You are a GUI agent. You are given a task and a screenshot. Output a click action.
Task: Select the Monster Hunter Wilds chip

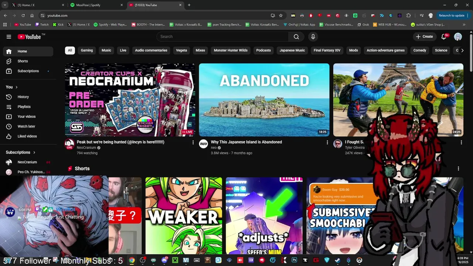231,50
